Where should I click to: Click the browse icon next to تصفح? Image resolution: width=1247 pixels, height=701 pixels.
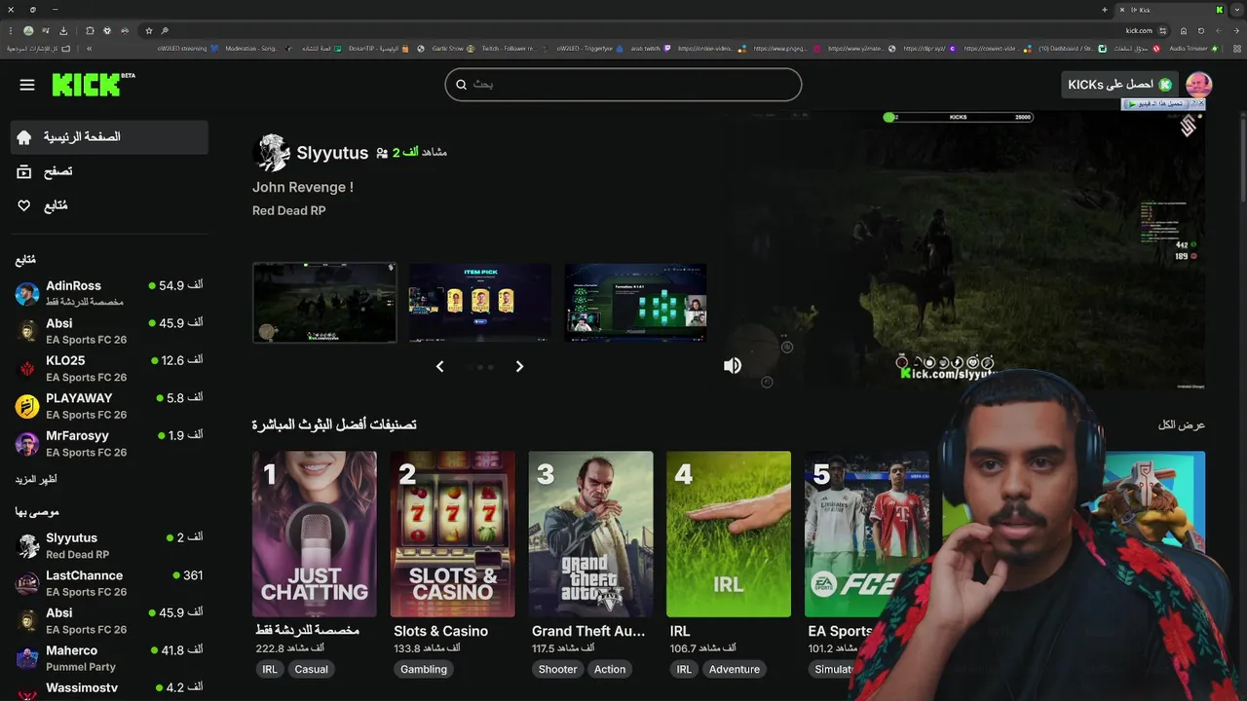coord(24,171)
